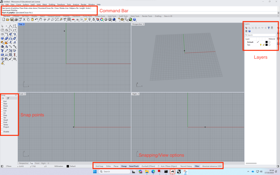Screen dimensions: 280x175
Task: Open the Osnap panel gear settings
Action: tap(16, 95)
